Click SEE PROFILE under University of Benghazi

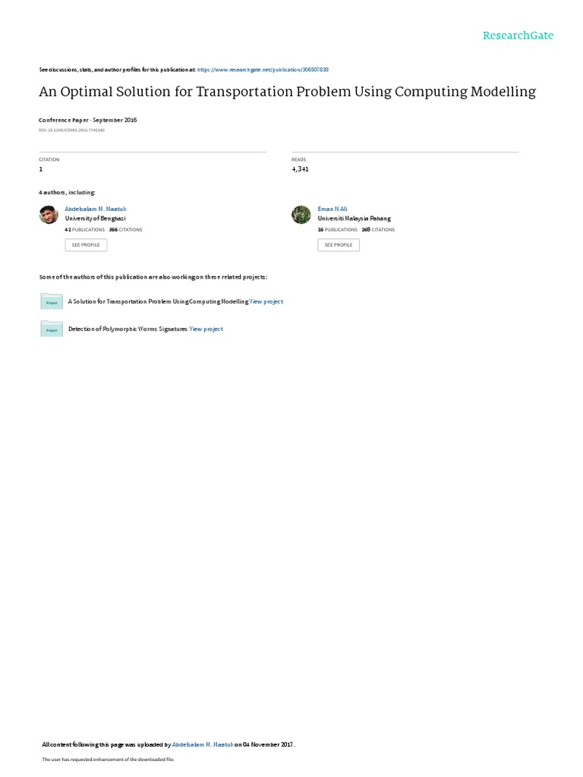pyautogui.click(x=86, y=245)
